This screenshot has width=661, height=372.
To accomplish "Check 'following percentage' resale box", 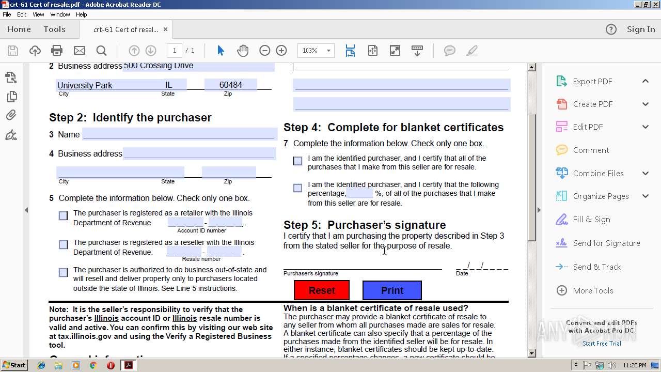I will pyautogui.click(x=297, y=188).
